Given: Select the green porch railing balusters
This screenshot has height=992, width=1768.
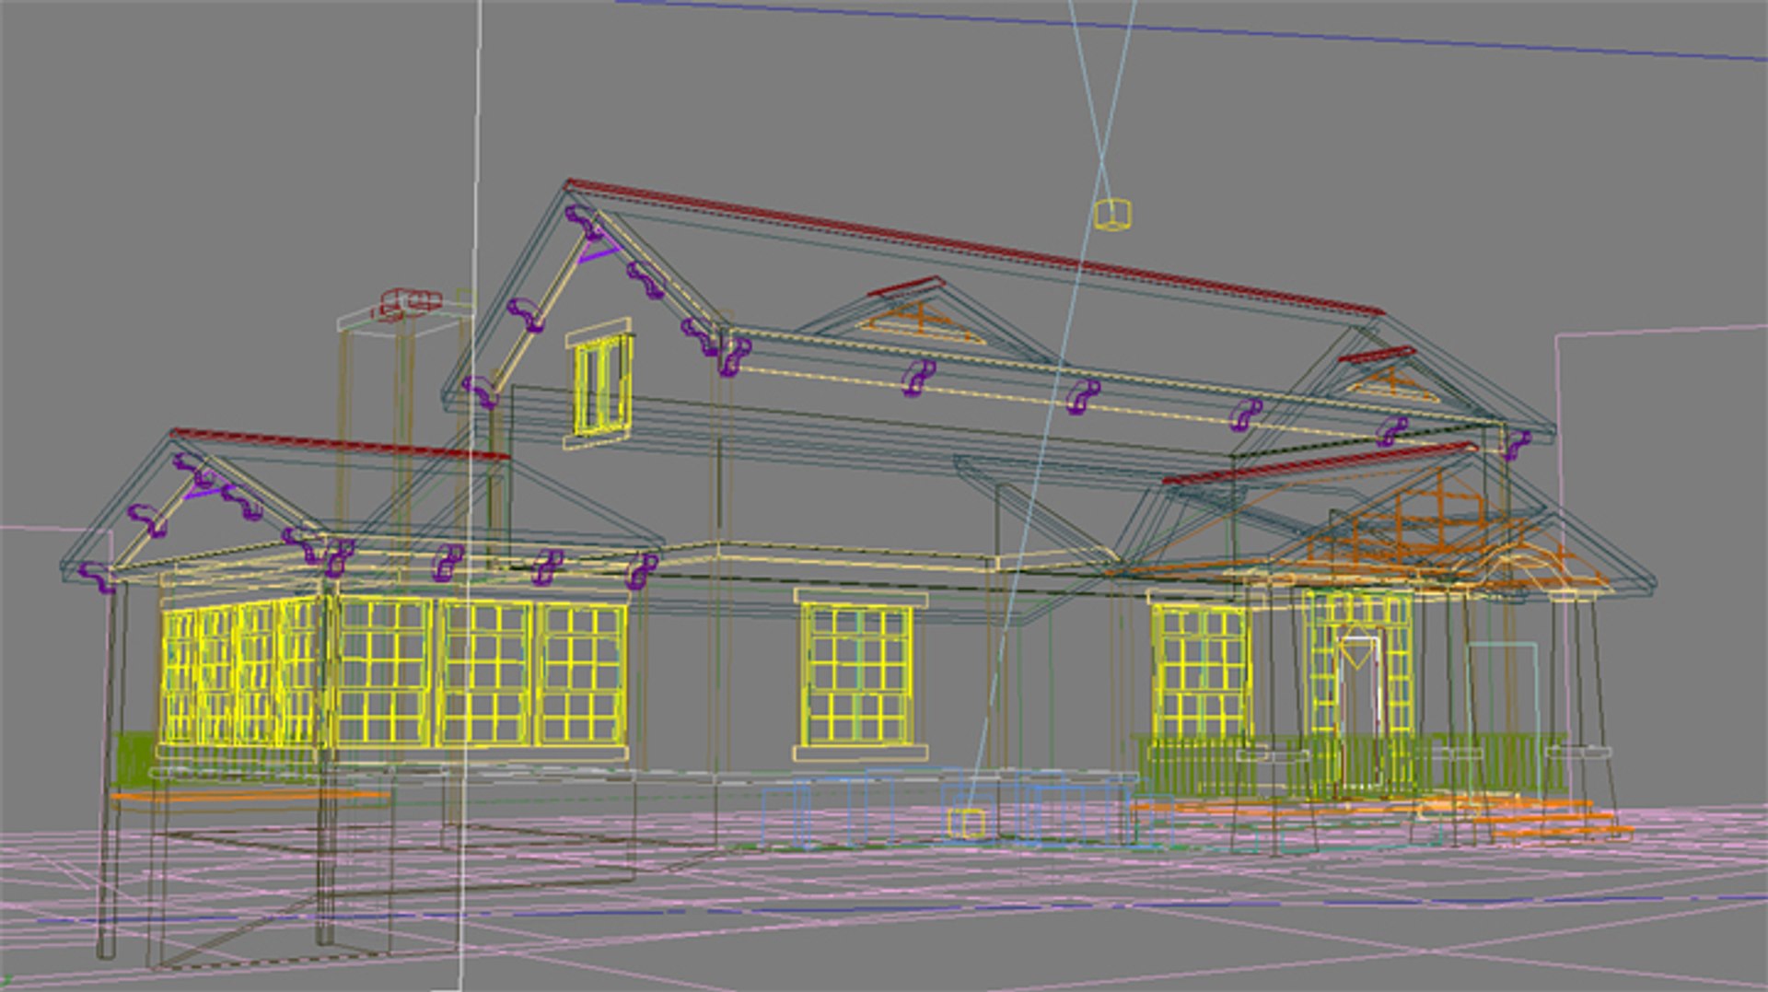Looking at the screenshot, I should [1348, 765].
